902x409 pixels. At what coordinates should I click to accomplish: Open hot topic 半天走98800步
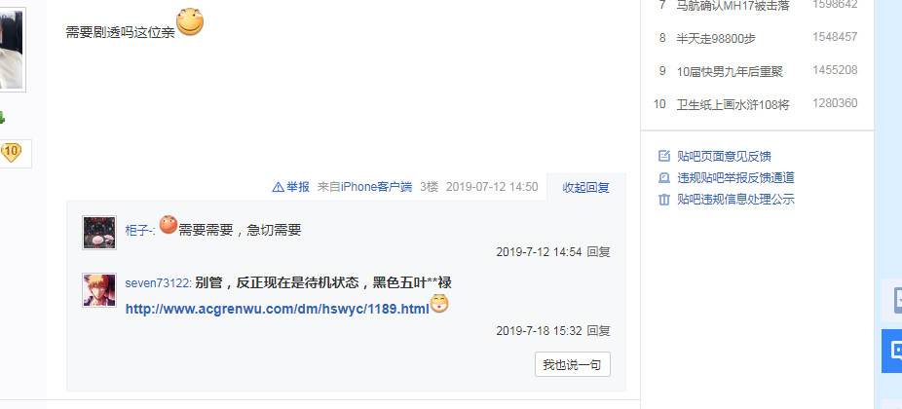716,39
